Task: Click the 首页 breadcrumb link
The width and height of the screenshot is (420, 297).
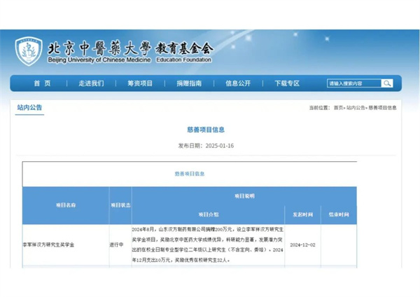Action: (338, 108)
